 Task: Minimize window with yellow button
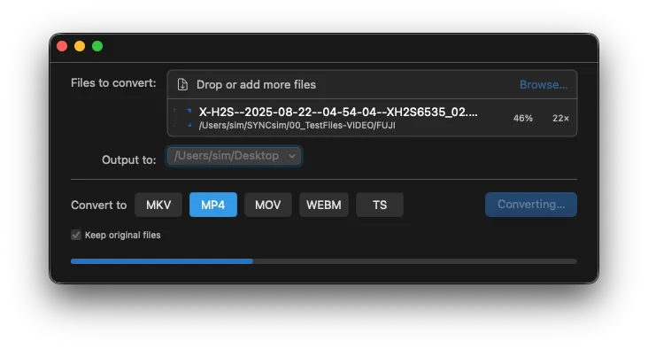coord(80,46)
